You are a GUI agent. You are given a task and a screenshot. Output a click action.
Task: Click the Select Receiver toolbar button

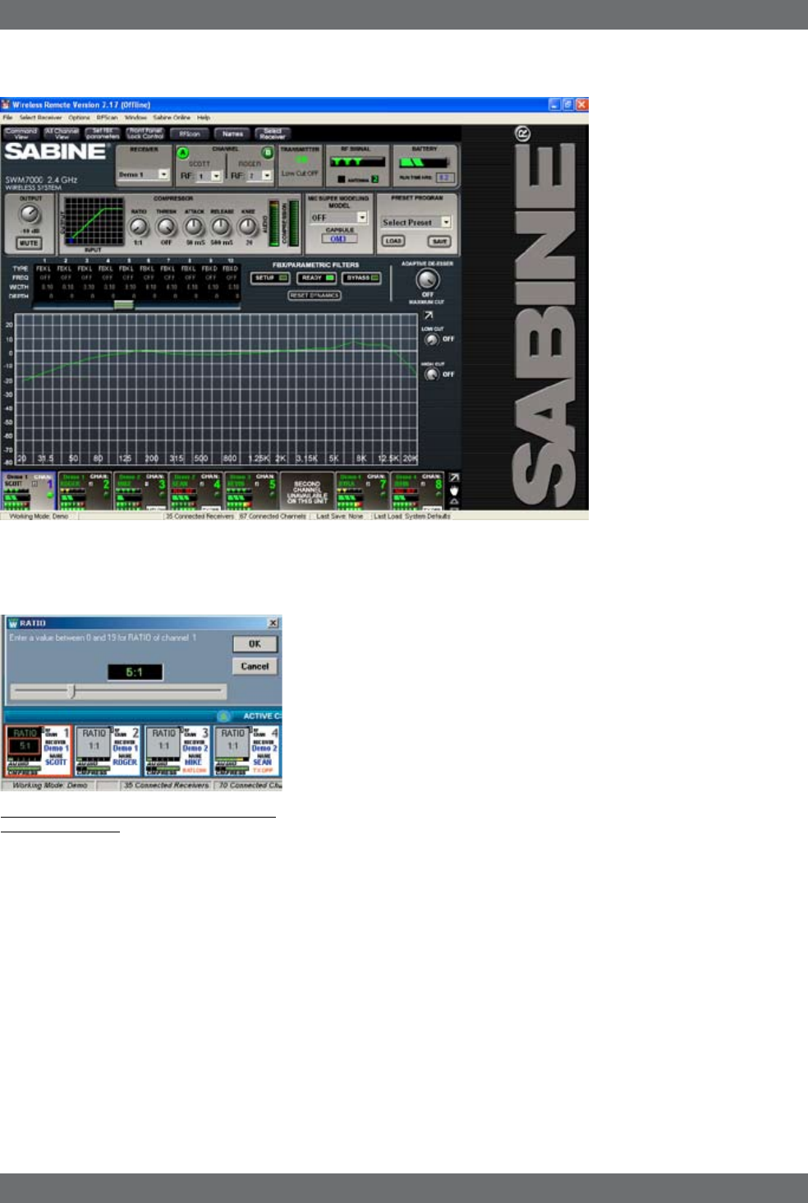273,133
